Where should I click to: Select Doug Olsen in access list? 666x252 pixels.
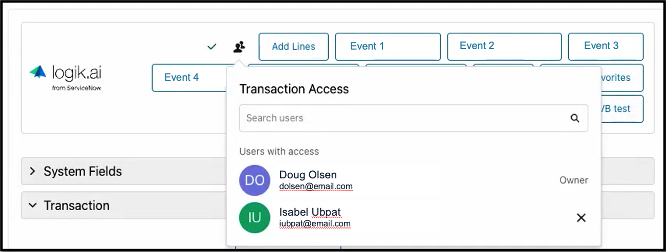(x=414, y=180)
